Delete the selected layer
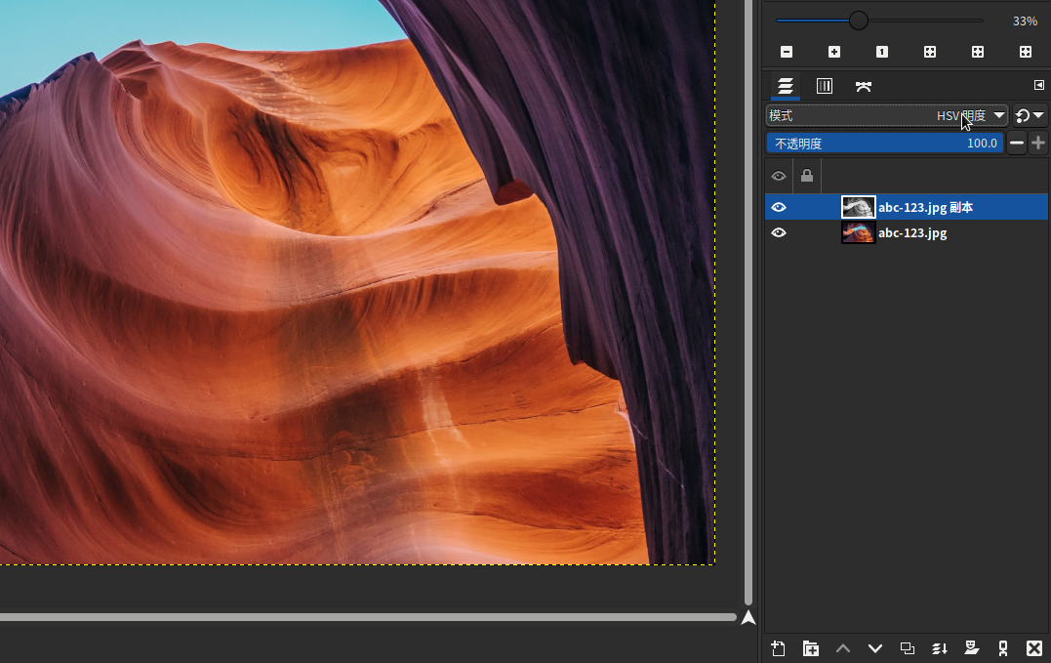This screenshot has height=663, width=1051. tap(1034, 648)
